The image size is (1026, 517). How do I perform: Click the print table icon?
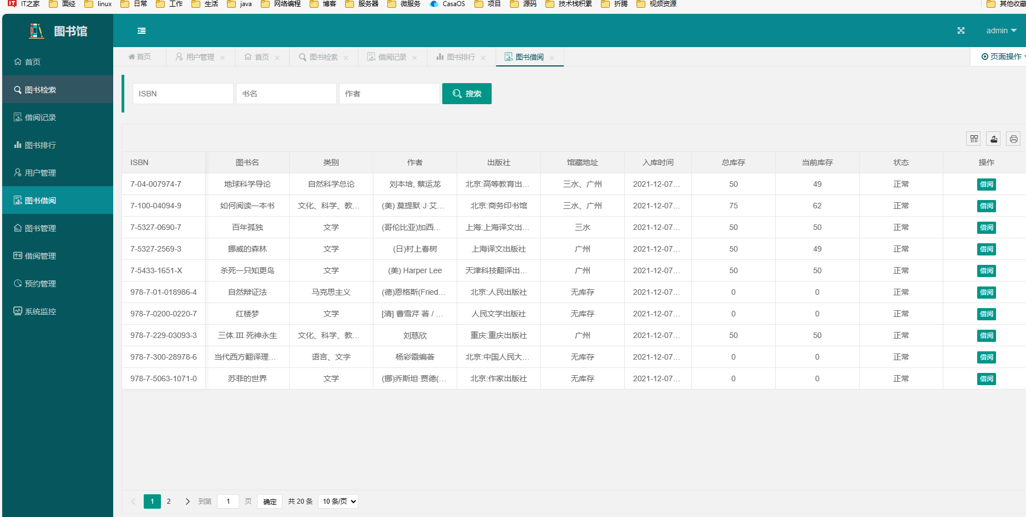pos(1013,139)
